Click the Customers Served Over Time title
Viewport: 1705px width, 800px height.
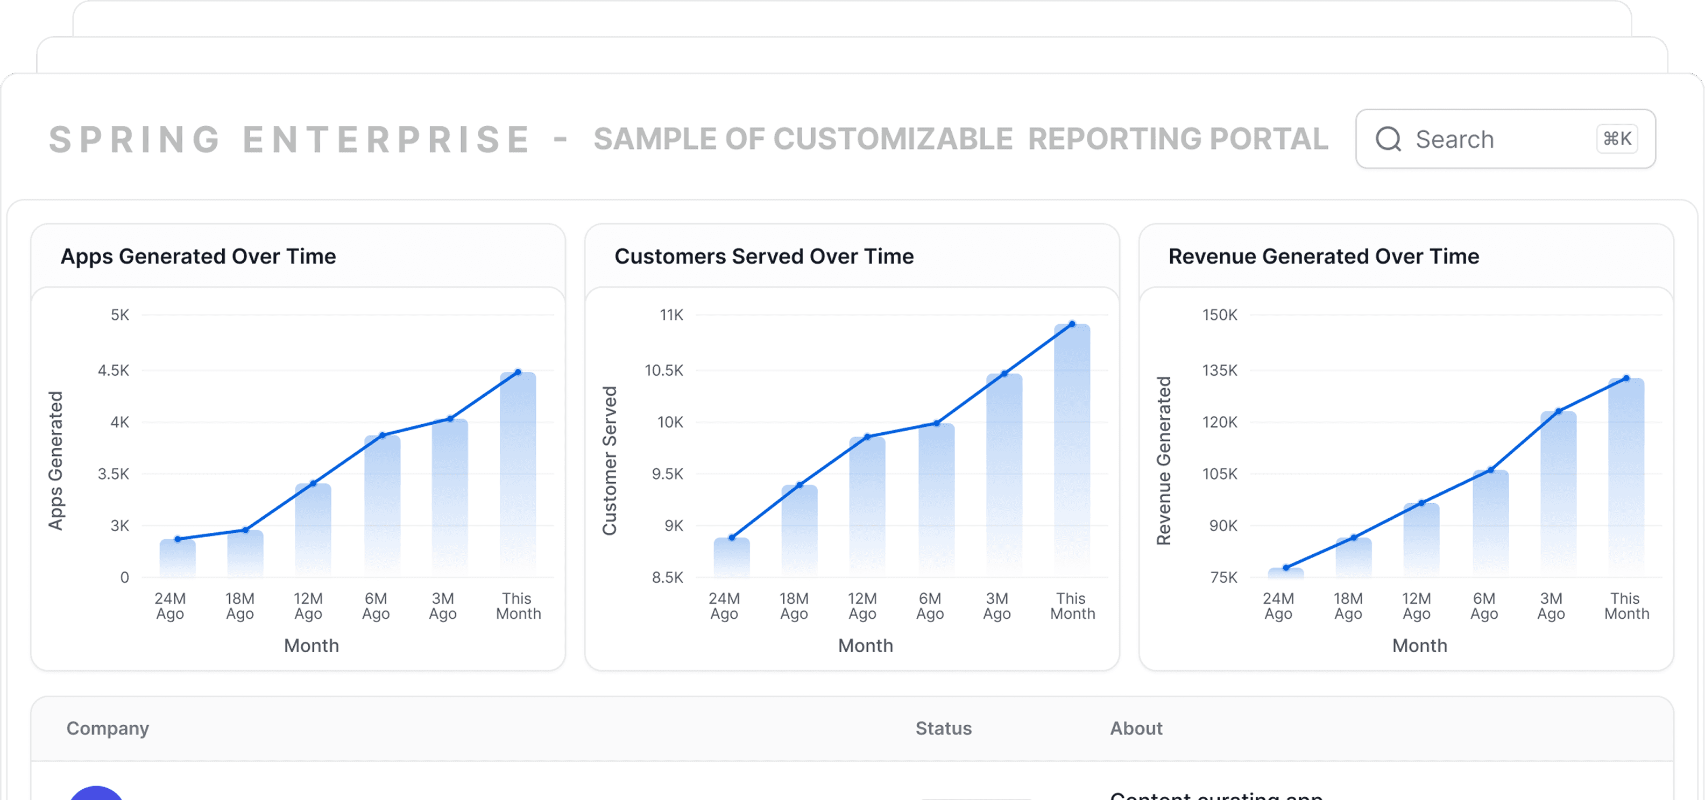pos(764,256)
